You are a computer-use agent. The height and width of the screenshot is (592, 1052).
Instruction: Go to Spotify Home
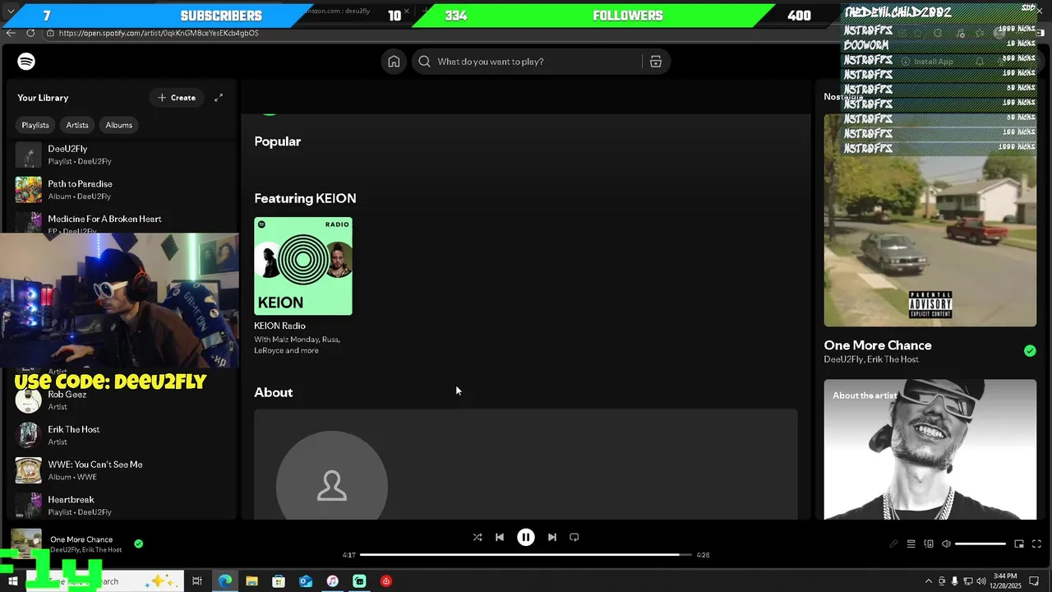pyautogui.click(x=394, y=62)
